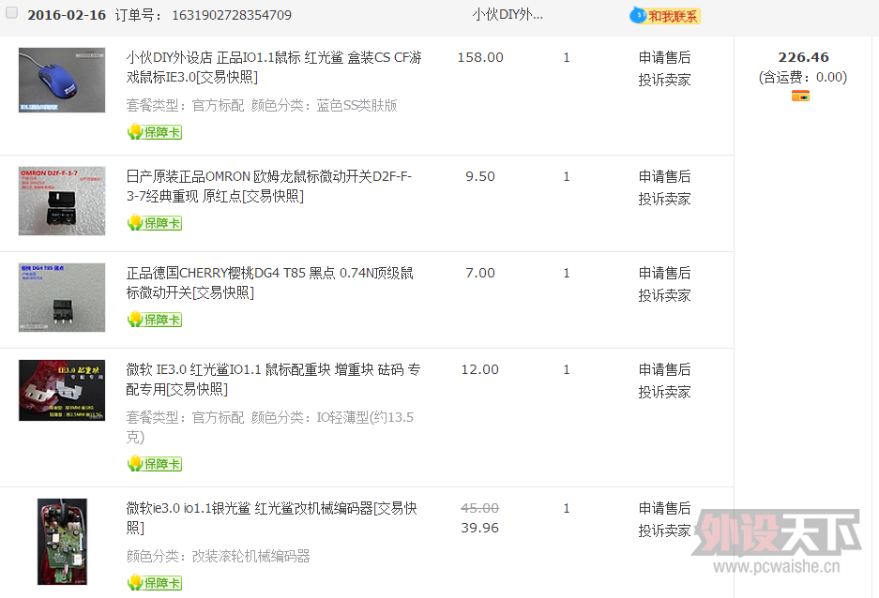Open the OMRON D2F-F-3-7 switch thumbnail
The image size is (879, 598).
[x=62, y=201]
